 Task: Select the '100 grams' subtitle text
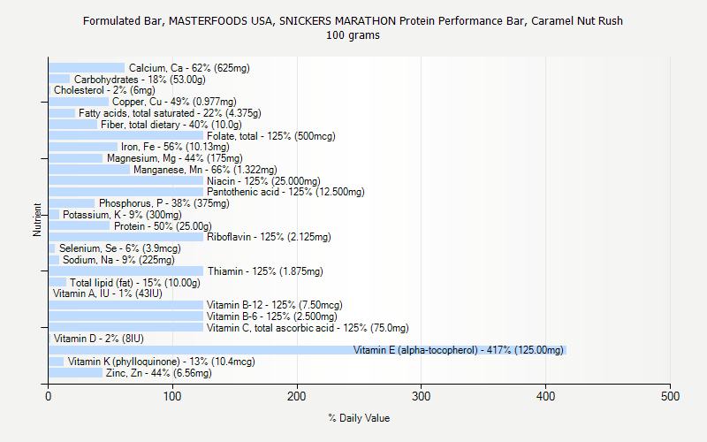(353, 35)
